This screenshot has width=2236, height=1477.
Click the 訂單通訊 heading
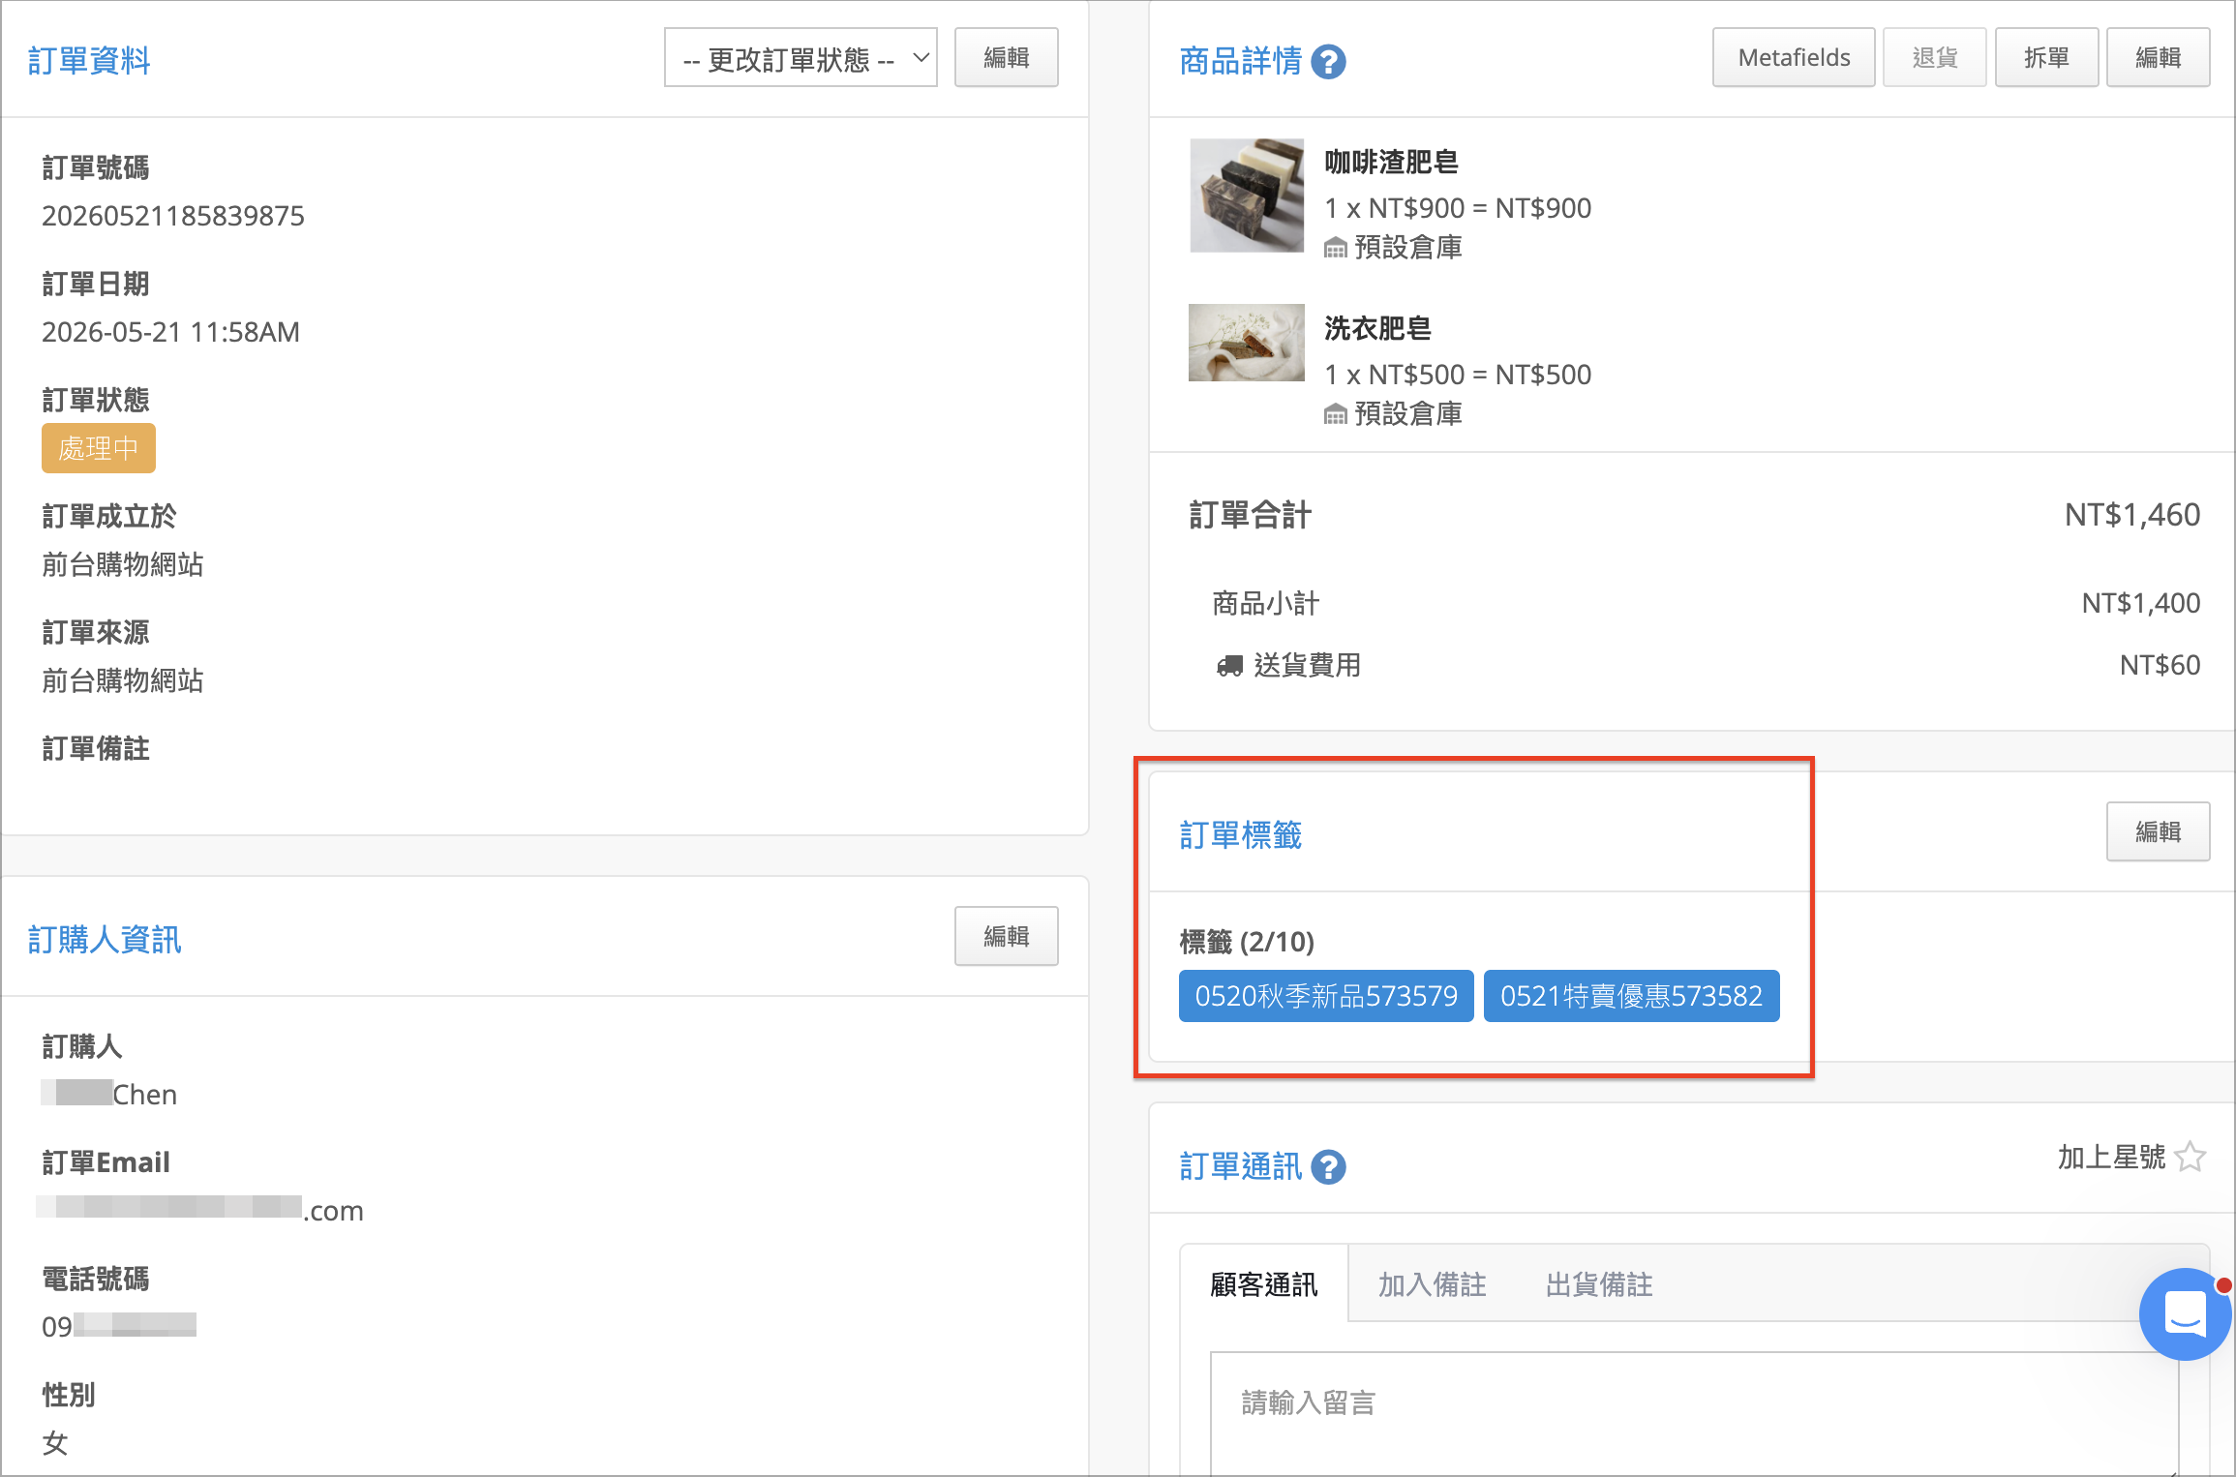[x=1241, y=1166]
